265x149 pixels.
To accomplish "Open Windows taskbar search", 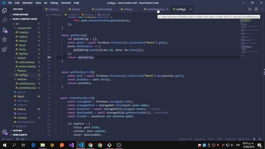I will click(x=14, y=145).
